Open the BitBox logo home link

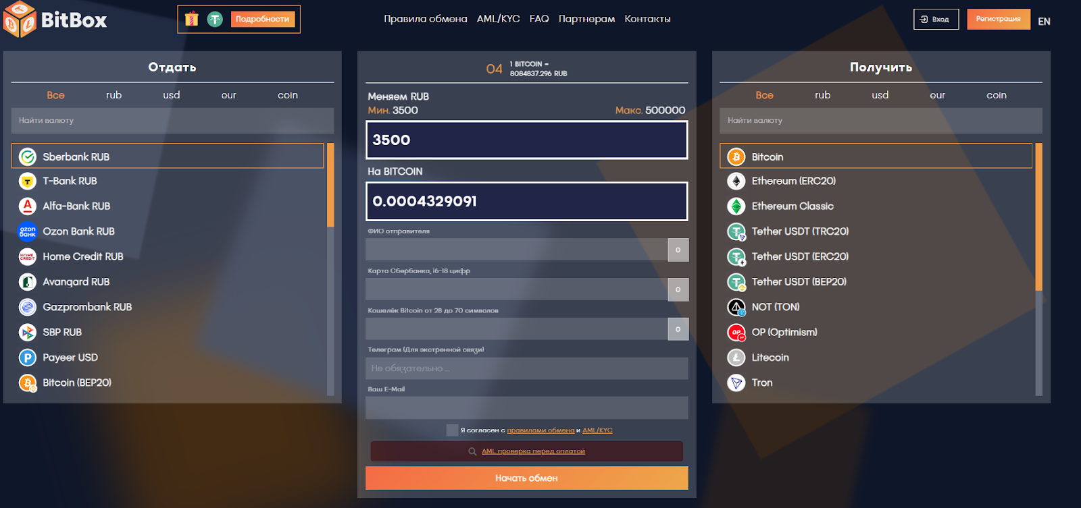[x=55, y=20]
